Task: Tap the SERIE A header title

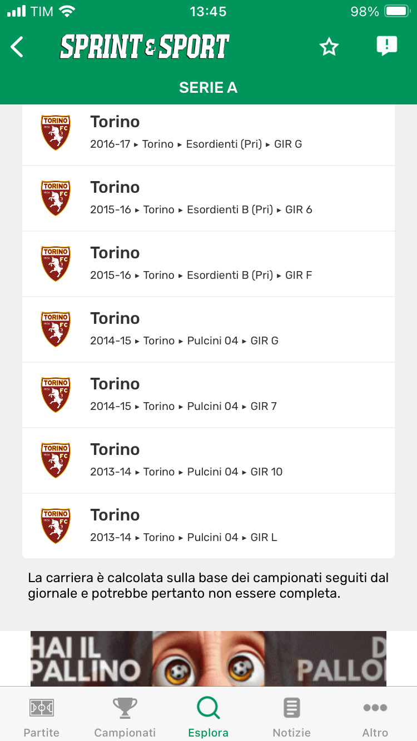Action: pos(209,88)
